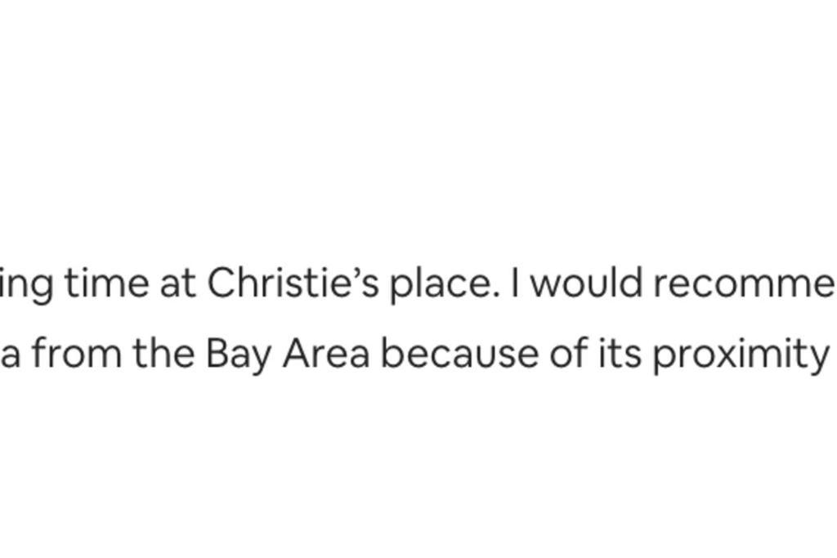Image resolution: width=837 pixels, height=558 pixels.
Task: Click the word "time" in the review
Action: [107, 283]
